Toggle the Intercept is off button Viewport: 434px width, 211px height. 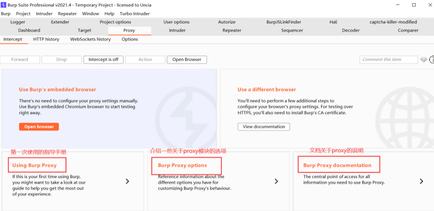click(x=103, y=59)
